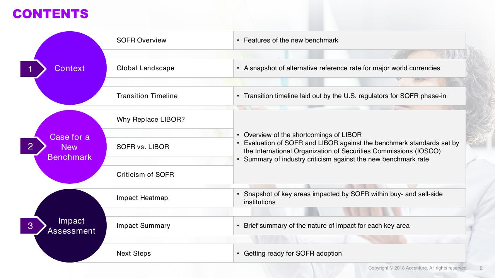This screenshot has width=495, height=278.
Task: Select the Case for a New Benchmark circle
Action: 70,147
